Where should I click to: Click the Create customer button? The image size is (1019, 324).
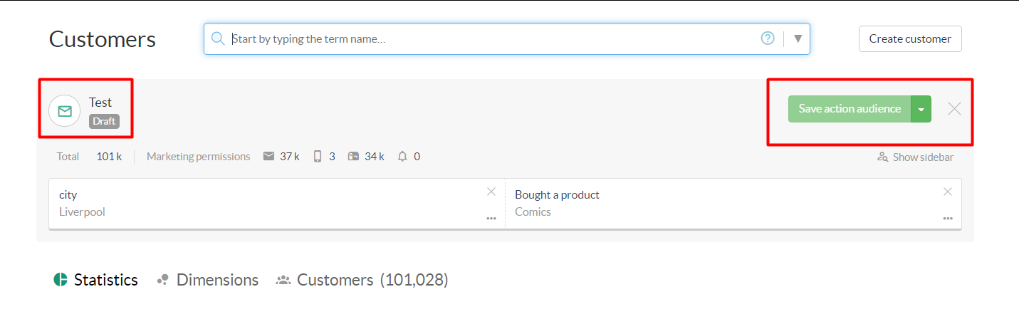click(910, 39)
